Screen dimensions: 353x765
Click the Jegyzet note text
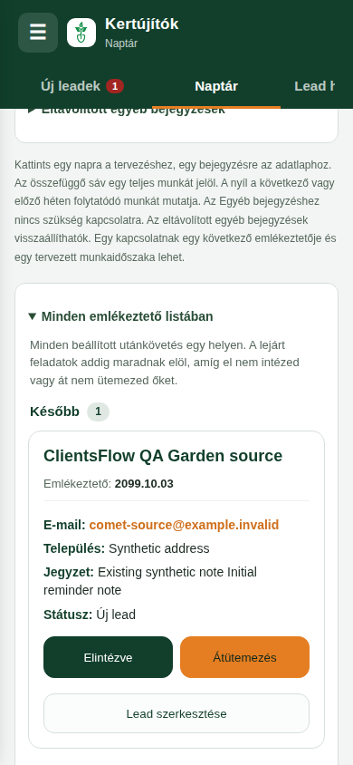(150, 581)
